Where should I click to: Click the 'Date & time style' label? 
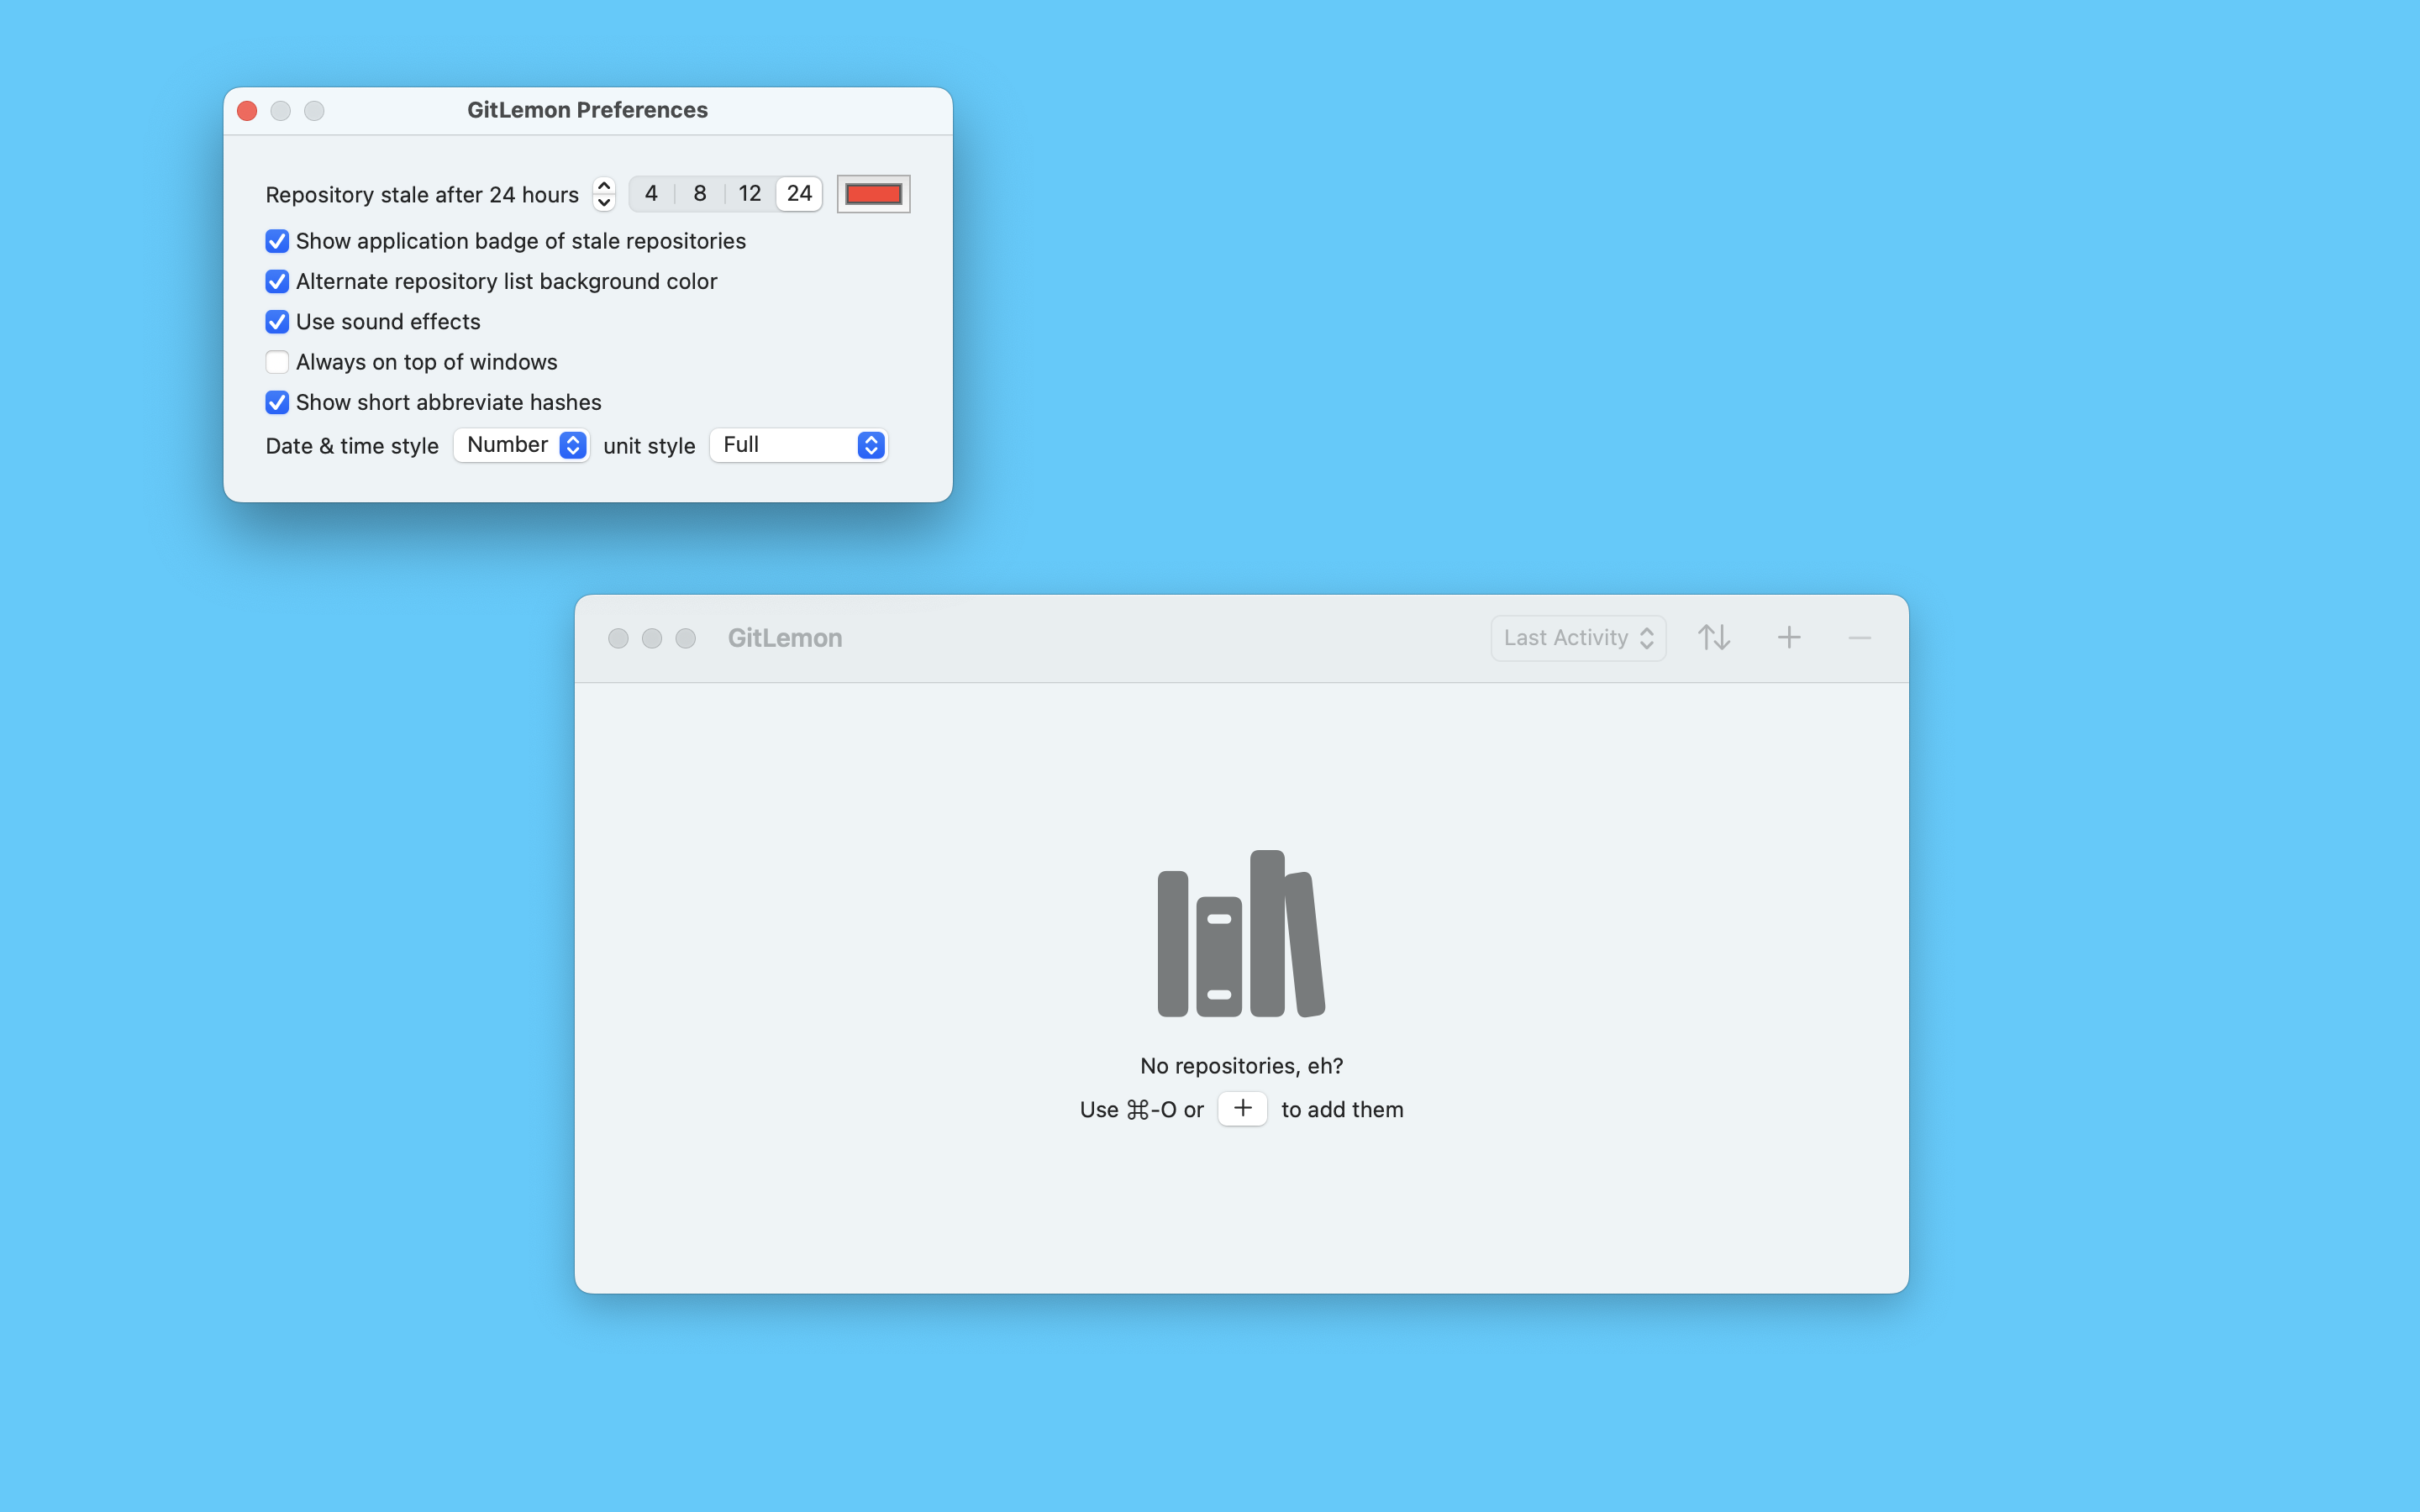click(x=352, y=446)
